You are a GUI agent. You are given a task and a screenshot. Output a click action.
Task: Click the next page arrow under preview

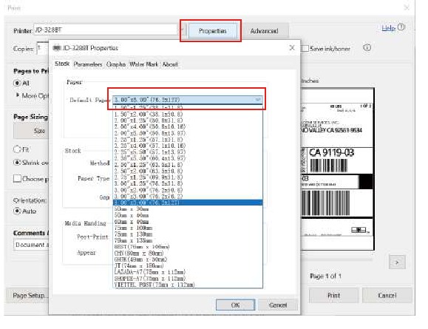tap(397, 262)
